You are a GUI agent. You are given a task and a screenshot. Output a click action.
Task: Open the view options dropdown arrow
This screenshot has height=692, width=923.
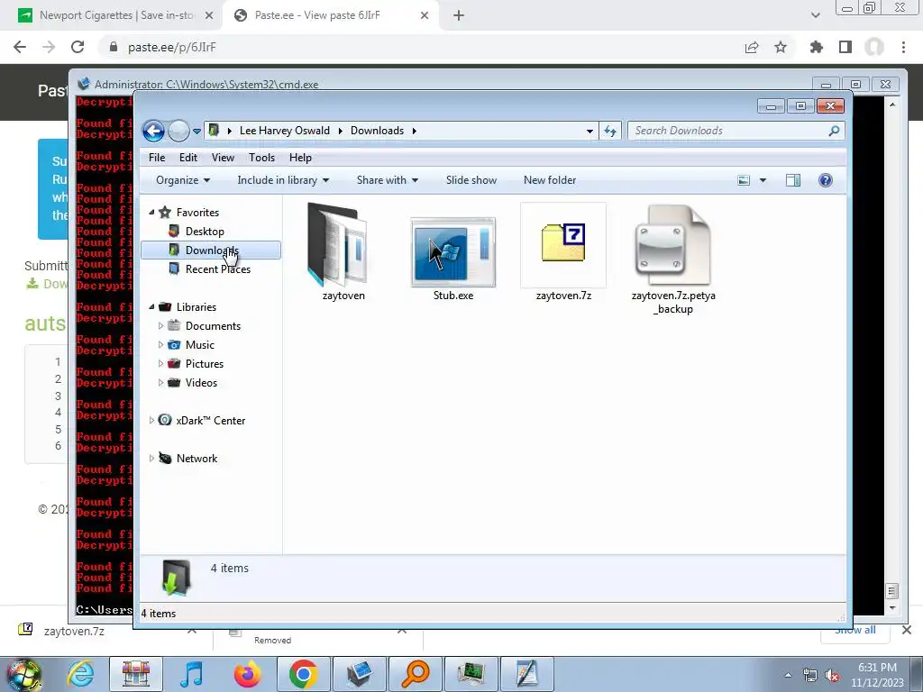763,180
